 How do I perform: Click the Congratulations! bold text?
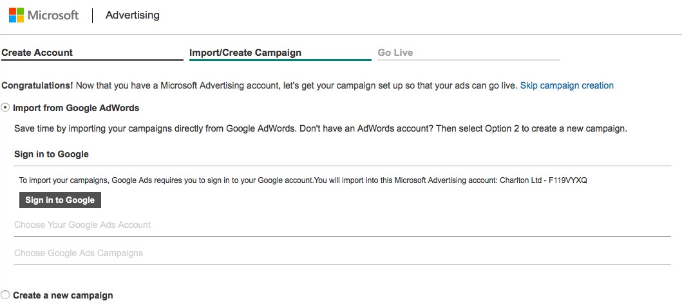pyautogui.click(x=37, y=85)
